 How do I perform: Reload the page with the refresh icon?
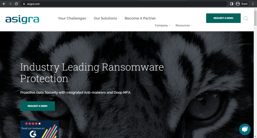[x=16, y=4]
